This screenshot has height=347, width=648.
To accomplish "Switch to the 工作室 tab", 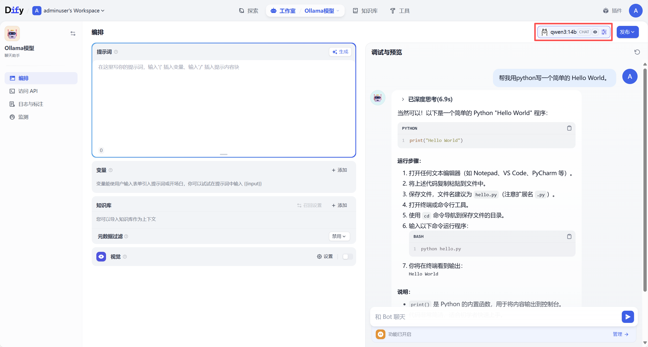I will (283, 11).
